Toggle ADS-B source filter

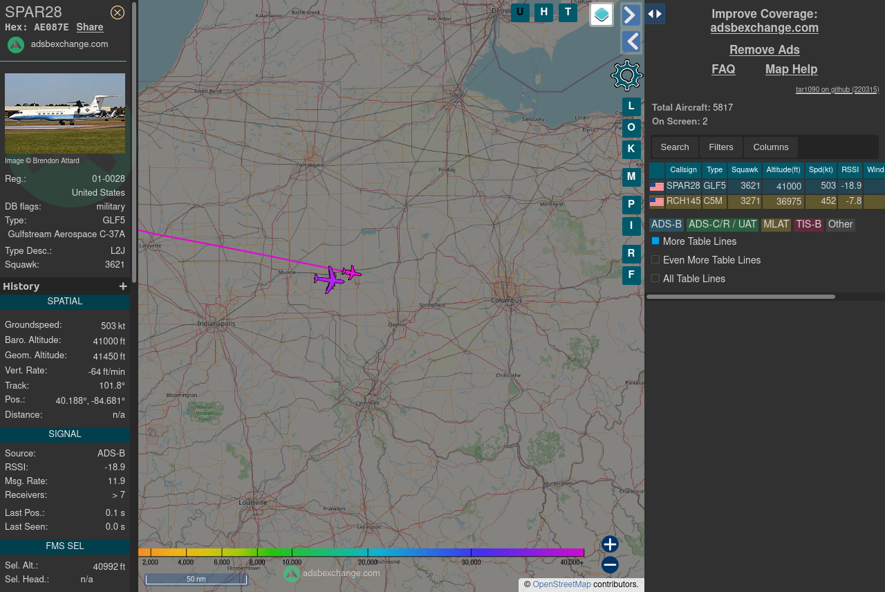pyautogui.click(x=667, y=225)
